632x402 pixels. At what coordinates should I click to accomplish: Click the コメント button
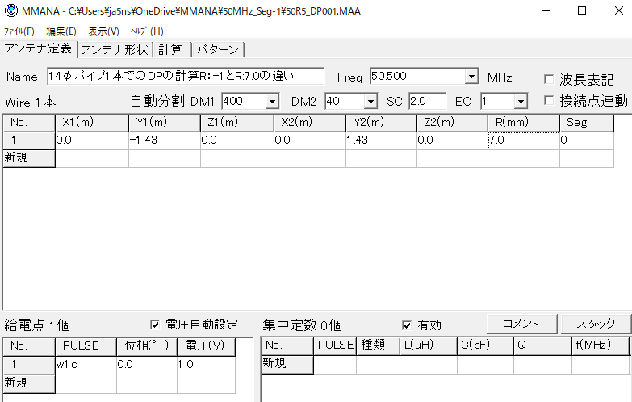tap(521, 324)
